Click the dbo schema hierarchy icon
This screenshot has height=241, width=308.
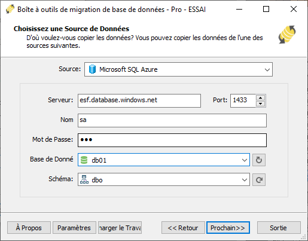point(84,179)
